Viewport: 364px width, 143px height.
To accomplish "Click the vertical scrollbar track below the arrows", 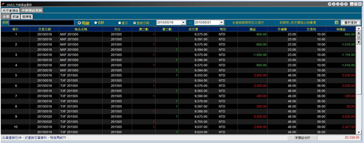I will [359, 112].
